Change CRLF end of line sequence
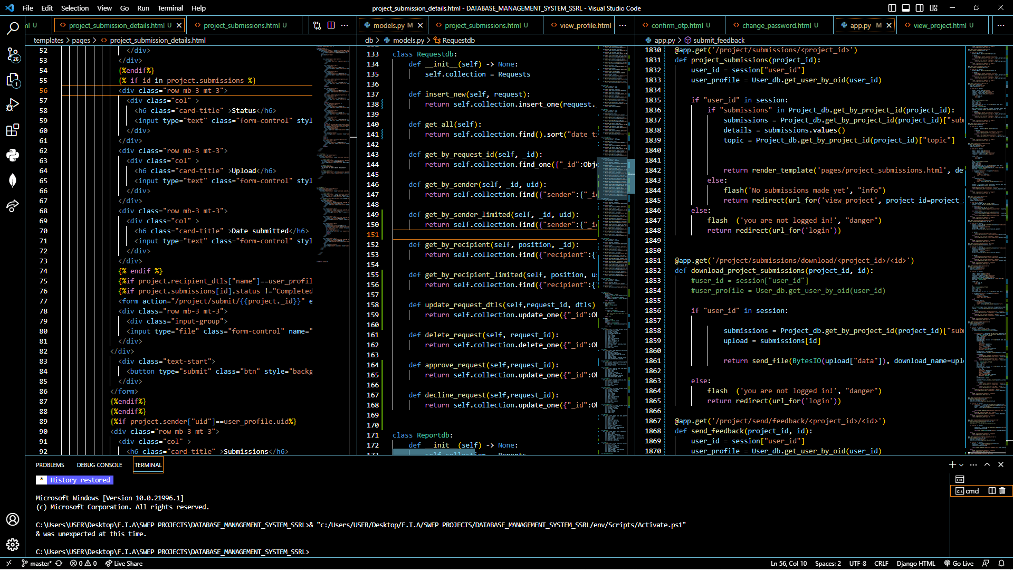 [x=881, y=563]
